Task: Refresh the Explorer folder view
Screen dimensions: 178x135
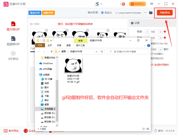Action: point(102,52)
